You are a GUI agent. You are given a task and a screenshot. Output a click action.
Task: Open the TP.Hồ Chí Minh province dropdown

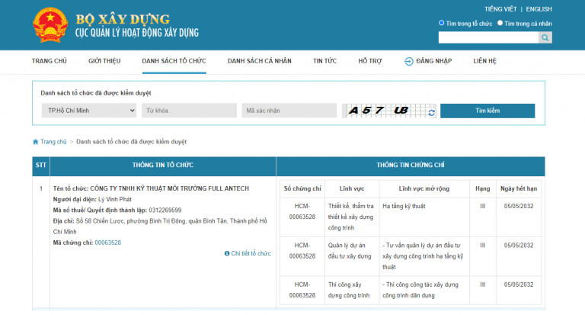(88, 111)
